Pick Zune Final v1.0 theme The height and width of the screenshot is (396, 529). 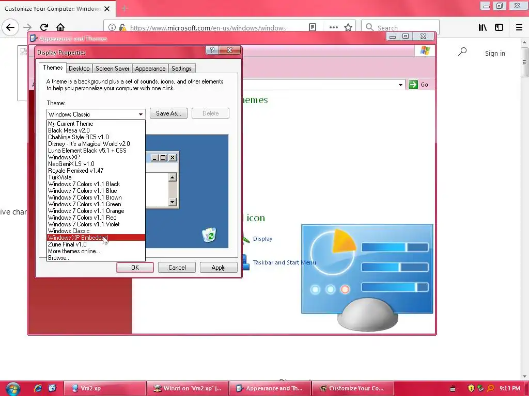[96, 244]
